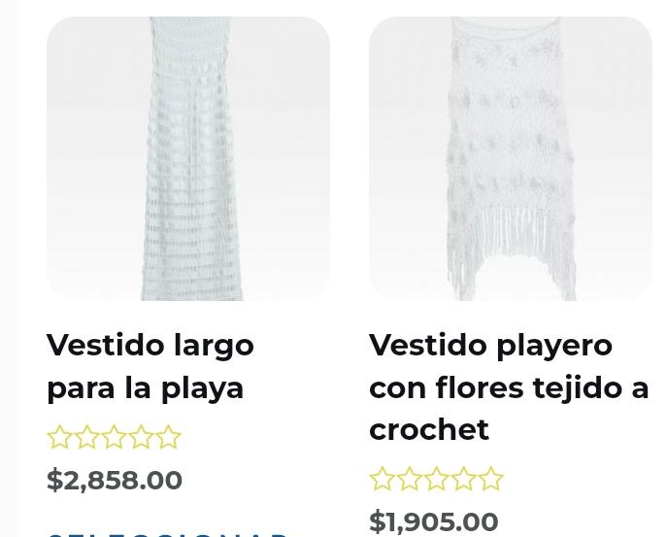Click the $1,905.00 price

[x=434, y=521]
